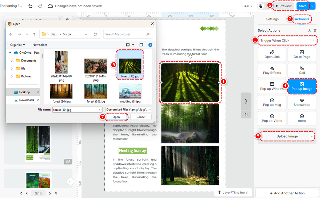Toggle the hand pan tool
The width and height of the screenshot is (320, 198).
point(260,6)
